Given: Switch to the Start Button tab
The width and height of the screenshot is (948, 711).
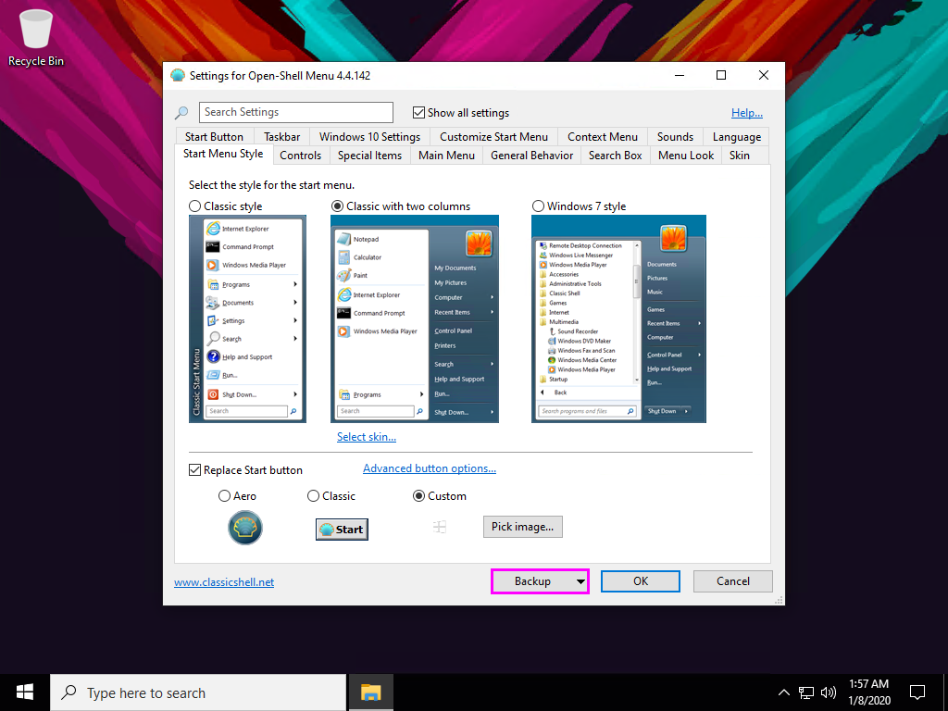Looking at the screenshot, I should point(214,137).
